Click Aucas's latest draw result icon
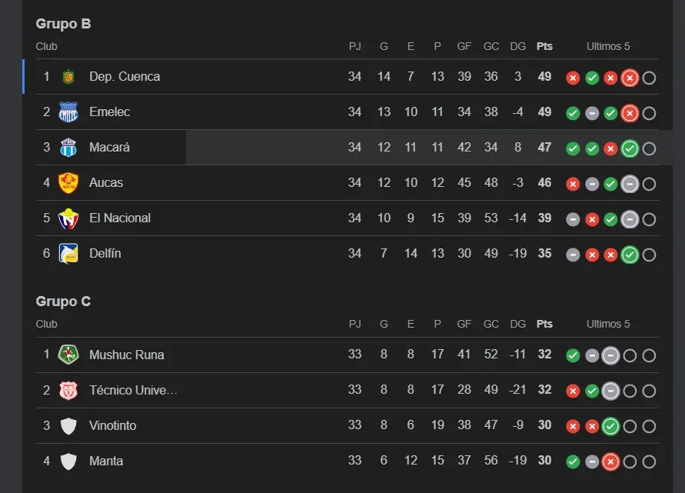The image size is (685, 493). coord(630,184)
